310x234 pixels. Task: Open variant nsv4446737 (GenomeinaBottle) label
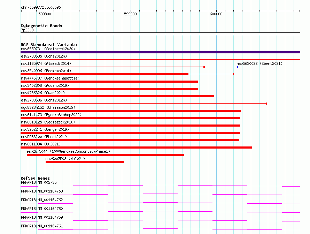coord(50,78)
